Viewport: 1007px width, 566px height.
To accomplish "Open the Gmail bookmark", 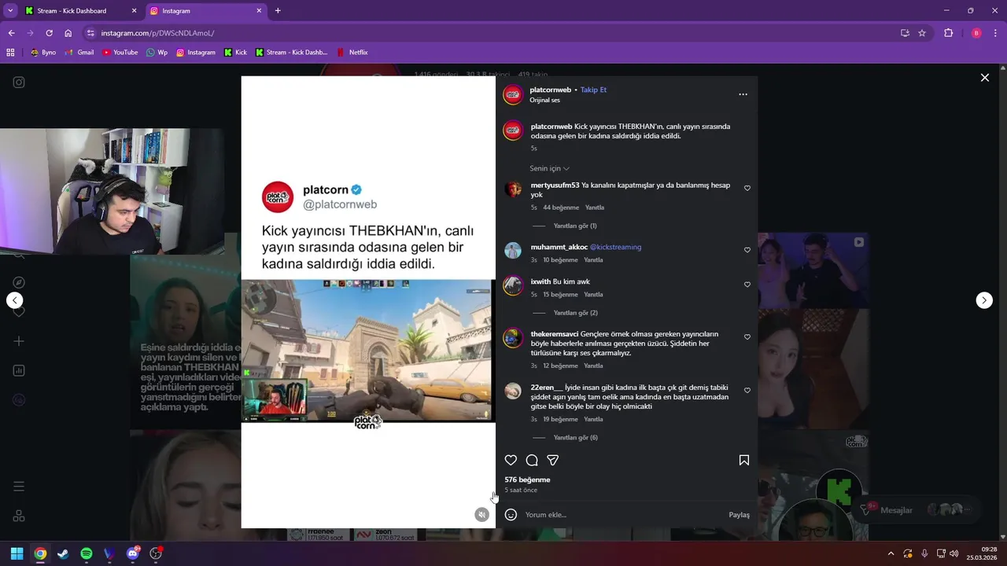I will [x=79, y=53].
